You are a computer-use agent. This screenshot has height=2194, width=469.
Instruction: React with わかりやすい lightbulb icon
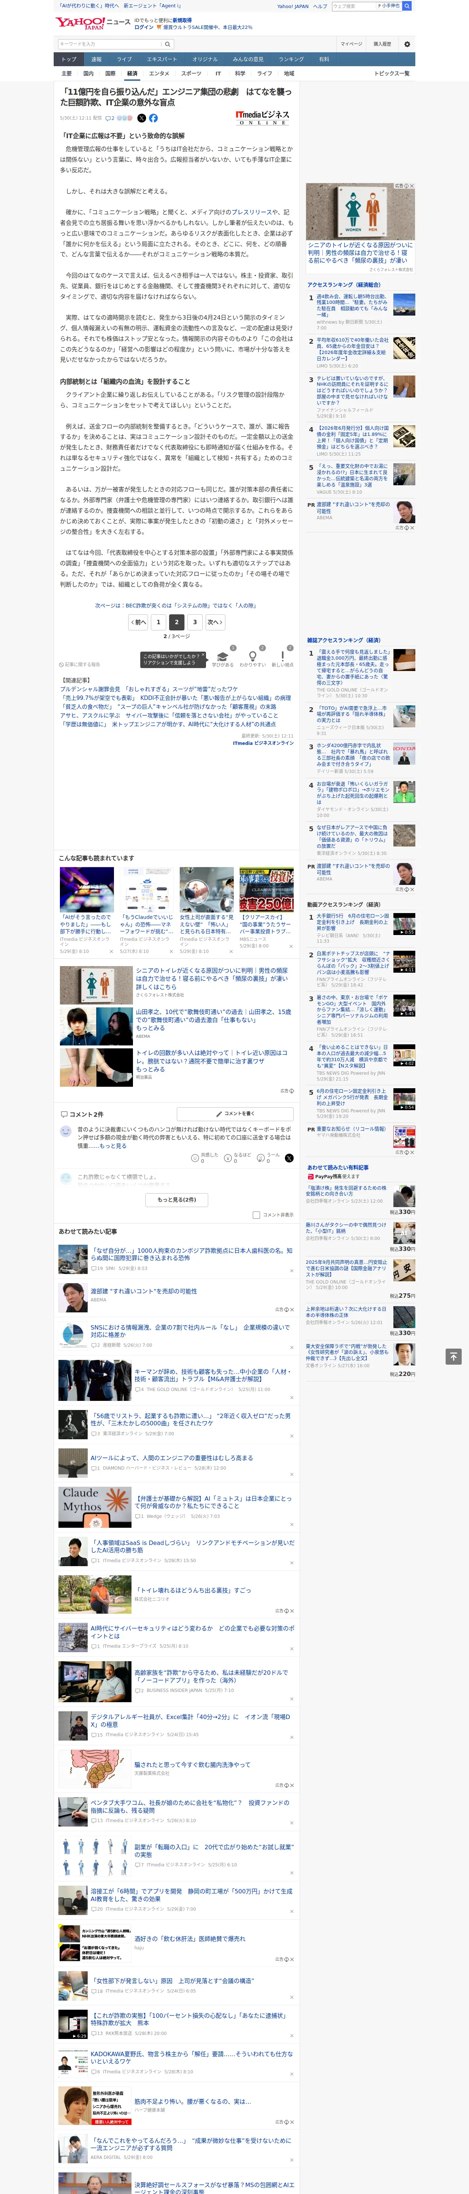click(253, 657)
